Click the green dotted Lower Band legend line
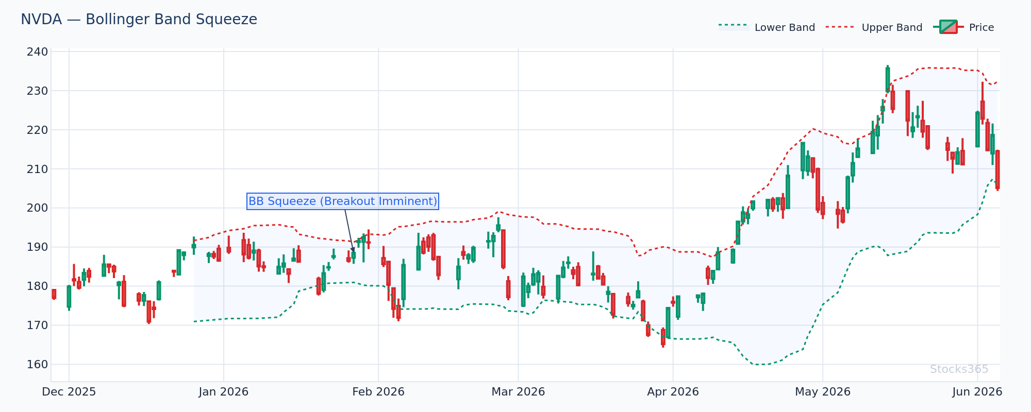 pos(734,25)
